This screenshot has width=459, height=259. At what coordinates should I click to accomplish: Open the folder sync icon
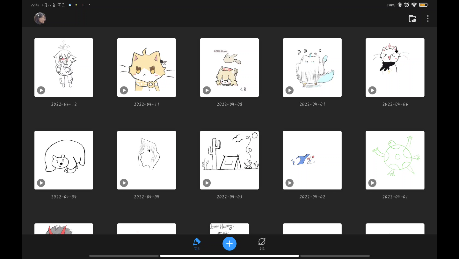(x=412, y=18)
